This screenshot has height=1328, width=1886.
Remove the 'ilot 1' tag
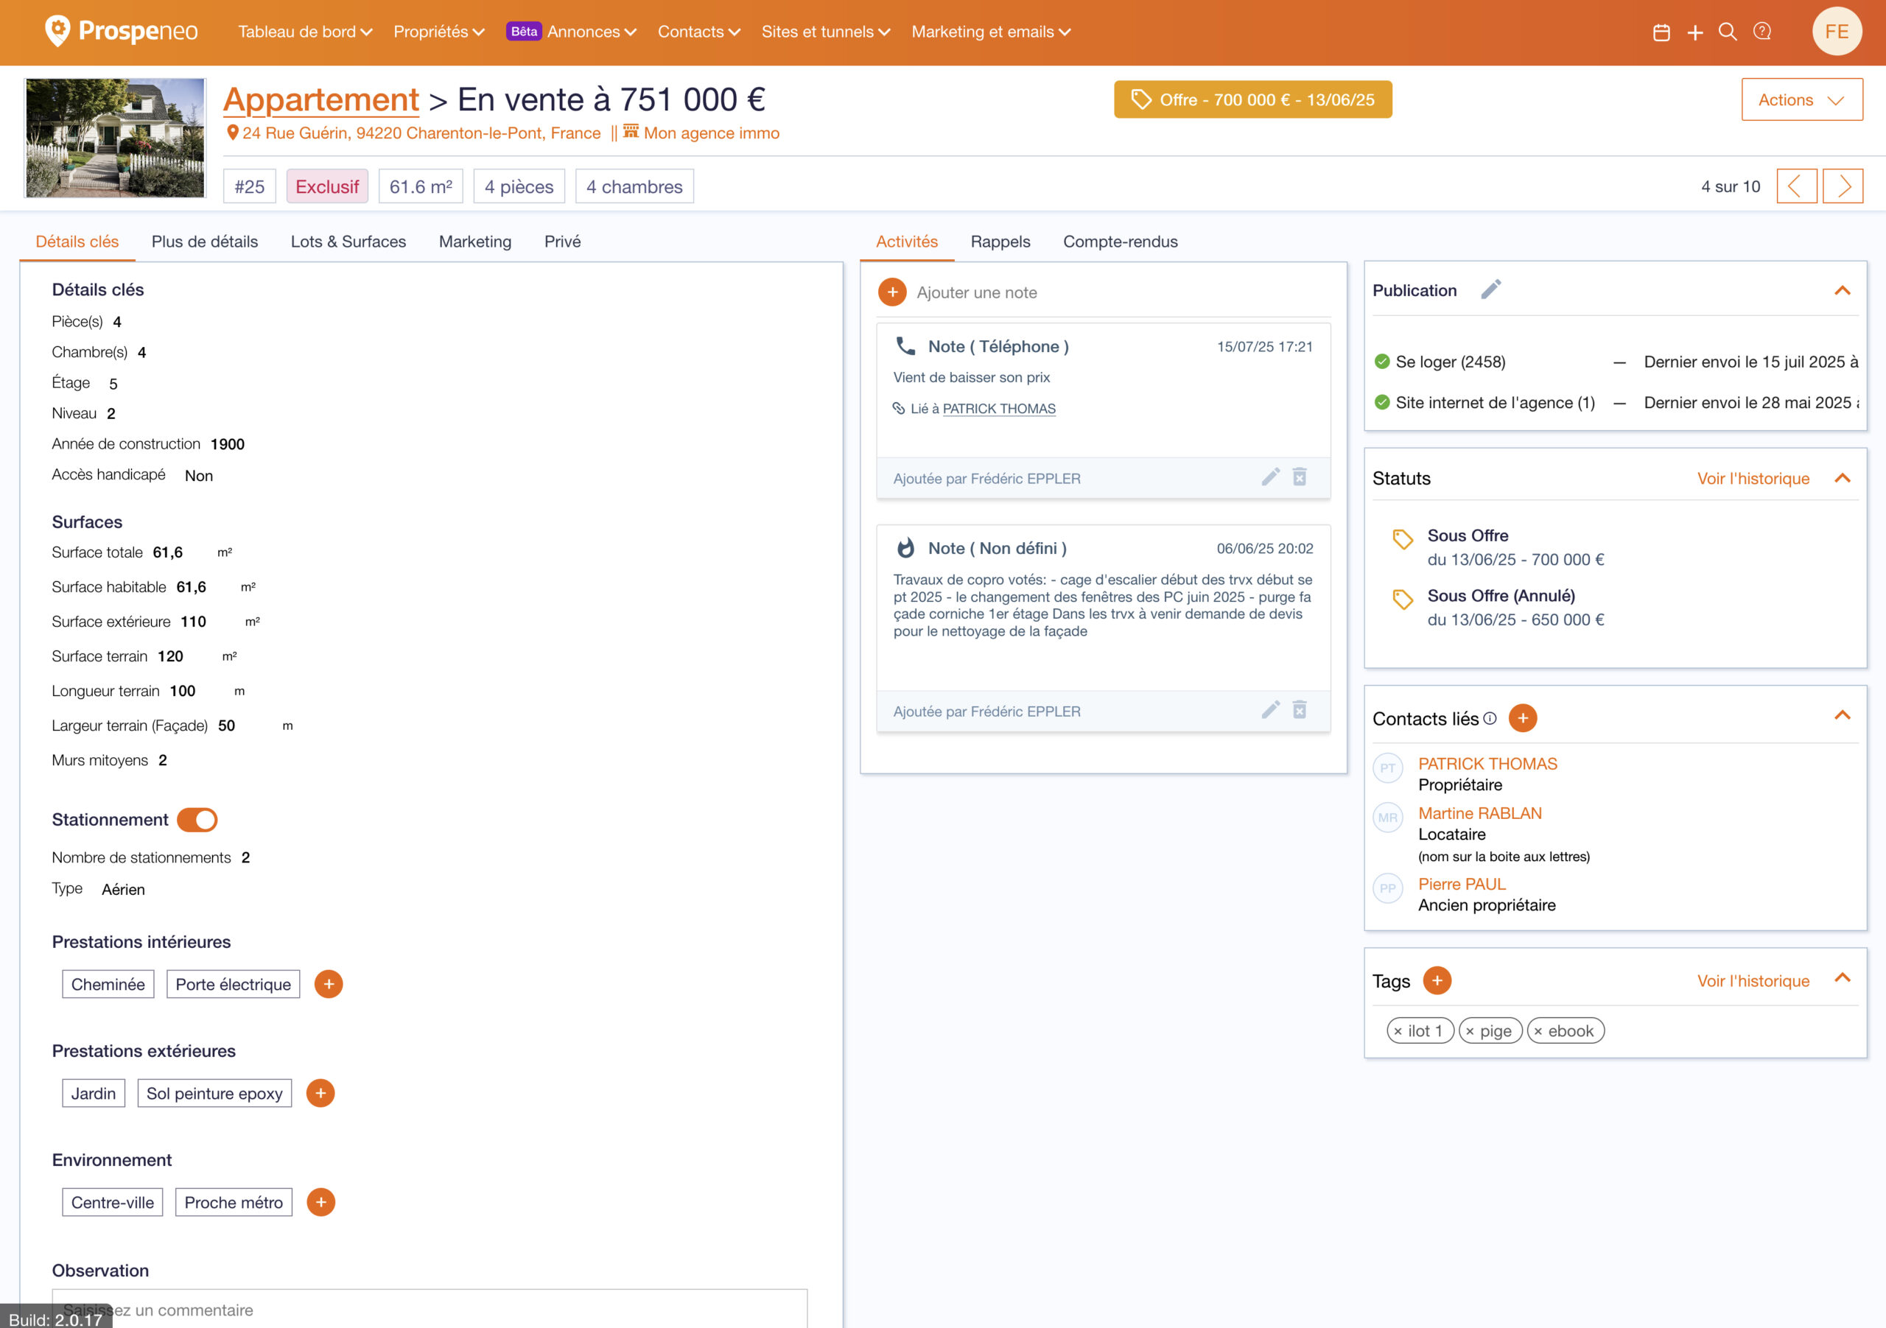(1398, 1031)
